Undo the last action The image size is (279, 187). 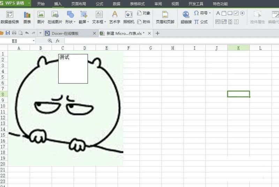click(x=27, y=33)
